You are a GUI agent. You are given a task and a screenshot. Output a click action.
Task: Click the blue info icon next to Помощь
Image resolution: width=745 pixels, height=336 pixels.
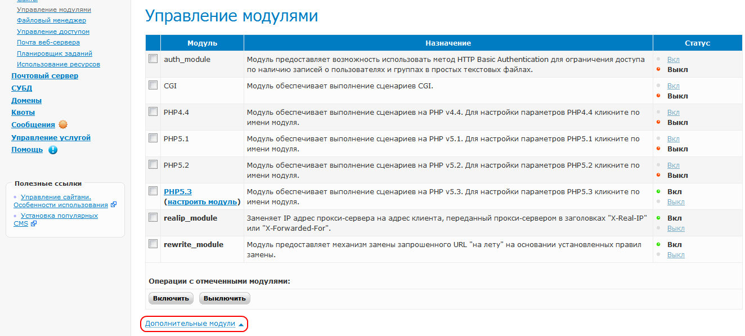(x=52, y=149)
